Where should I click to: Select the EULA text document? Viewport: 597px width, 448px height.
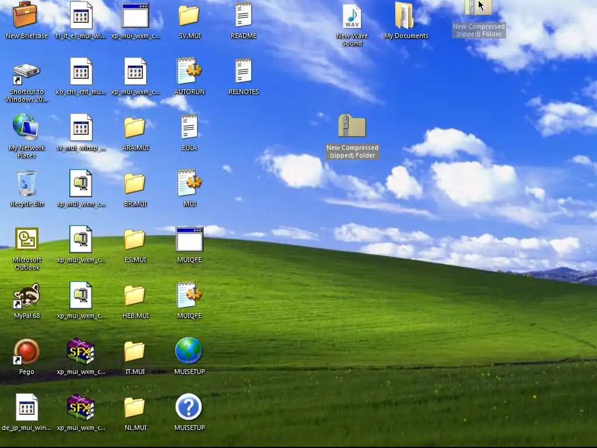click(x=189, y=127)
